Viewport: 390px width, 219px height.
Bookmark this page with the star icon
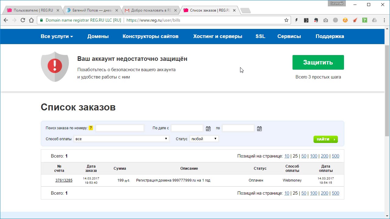coord(286,20)
